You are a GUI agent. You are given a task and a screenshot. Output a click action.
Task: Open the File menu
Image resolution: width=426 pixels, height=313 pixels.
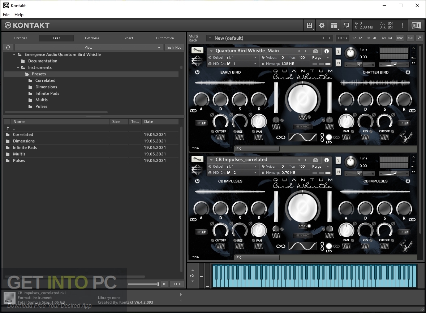(6, 15)
